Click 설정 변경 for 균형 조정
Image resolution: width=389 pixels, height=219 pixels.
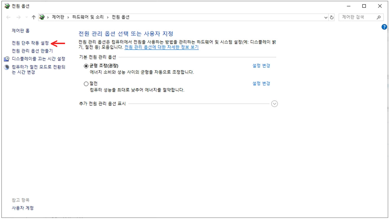(261, 66)
